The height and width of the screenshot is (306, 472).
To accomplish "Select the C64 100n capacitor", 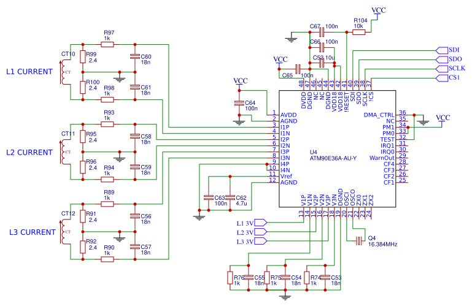I will point(239,103).
